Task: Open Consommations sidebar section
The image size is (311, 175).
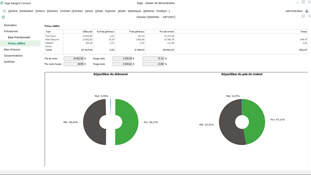Action: tap(13, 56)
